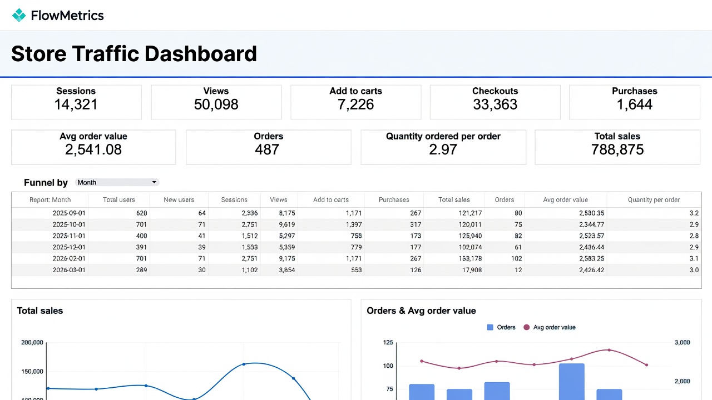Viewport: 712px width, 400px height.
Task: Click new users cell 64
Action: pyautogui.click(x=202, y=213)
